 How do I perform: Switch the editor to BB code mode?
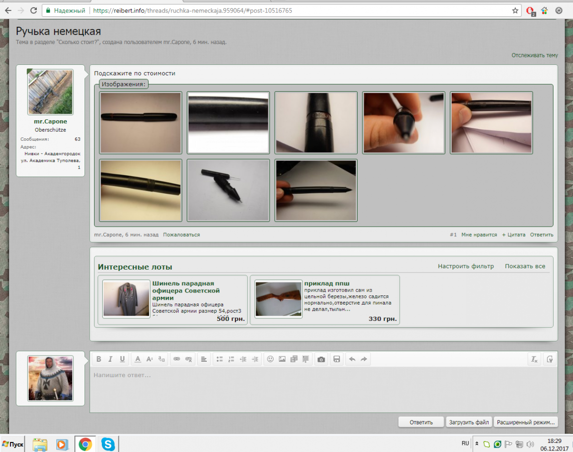550,359
